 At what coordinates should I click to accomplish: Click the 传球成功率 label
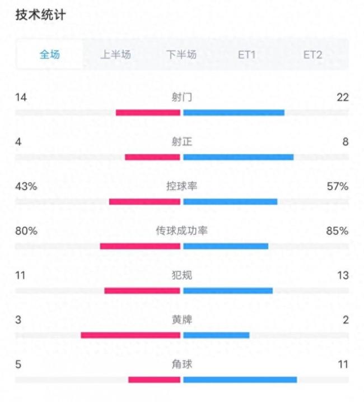pos(182,230)
